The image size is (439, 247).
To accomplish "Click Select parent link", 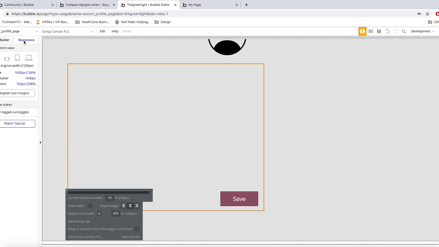I will coord(131,237).
